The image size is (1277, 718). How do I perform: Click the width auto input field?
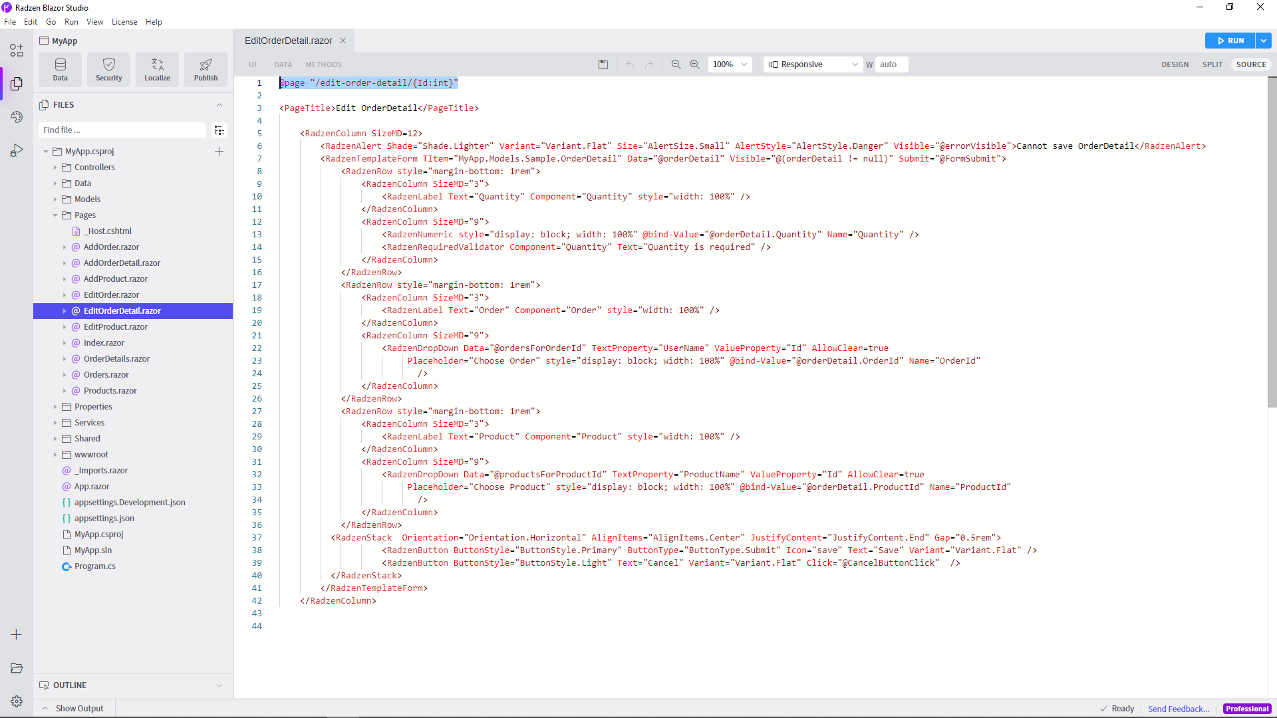(x=891, y=64)
